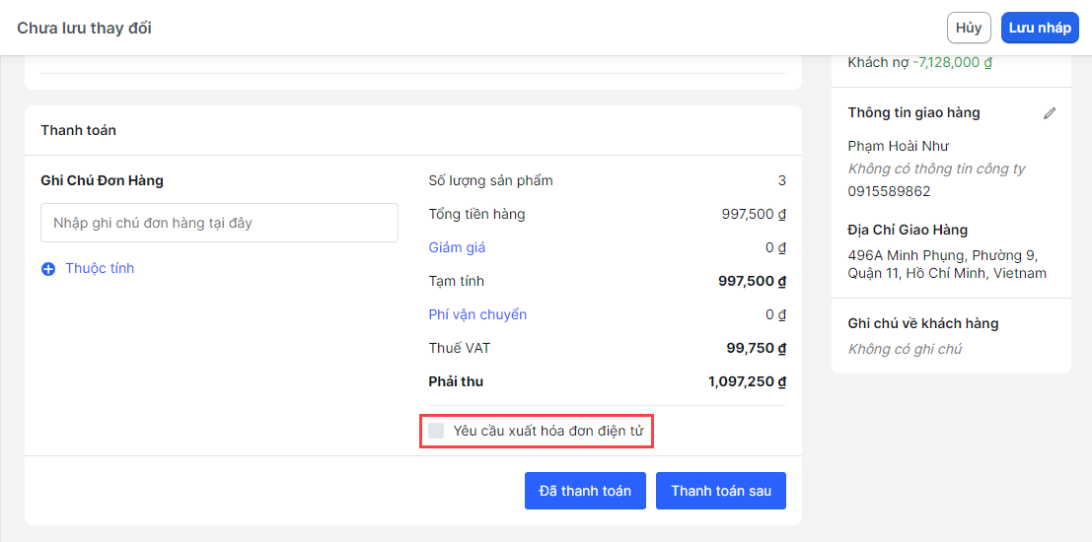The image size is (1092, 542).
Task: Choose Thanh toán sau
Action: tap(721, 491)
